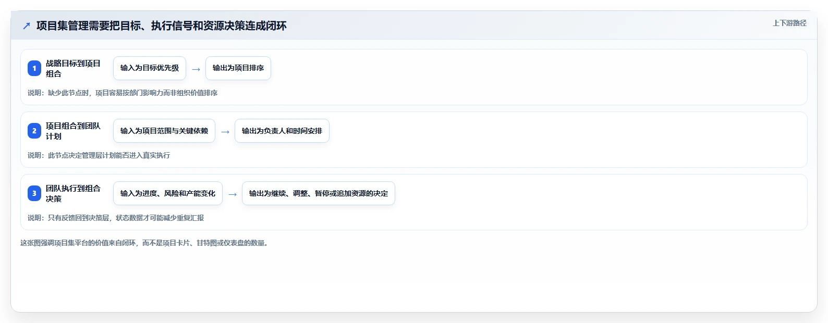Select the step 2 number badge
Viewport: 828px width, 323px height.
(34, 131)
